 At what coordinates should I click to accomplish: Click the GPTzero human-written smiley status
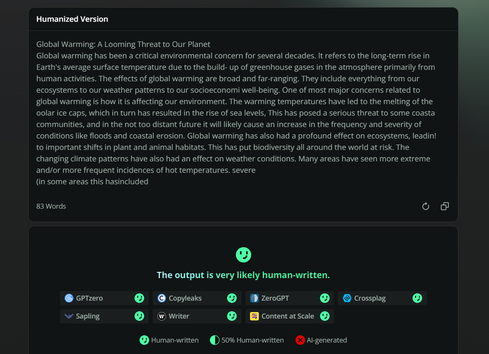[x=139, y=298]
